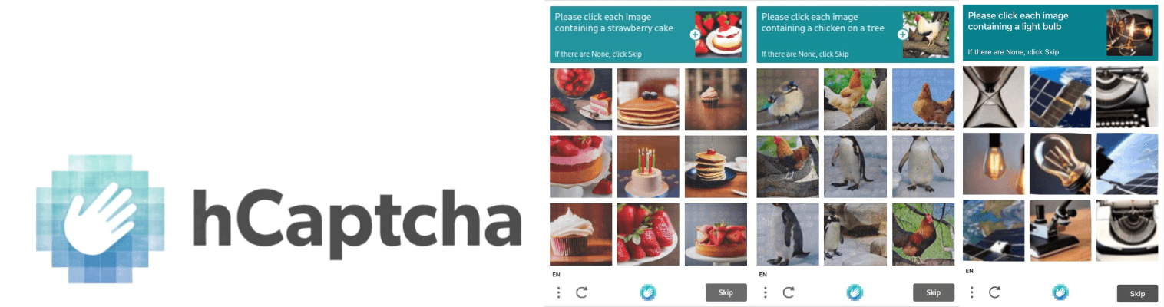Open the three-dot menu in the chicken panel

pyautogui.click(x=765, y=292)
